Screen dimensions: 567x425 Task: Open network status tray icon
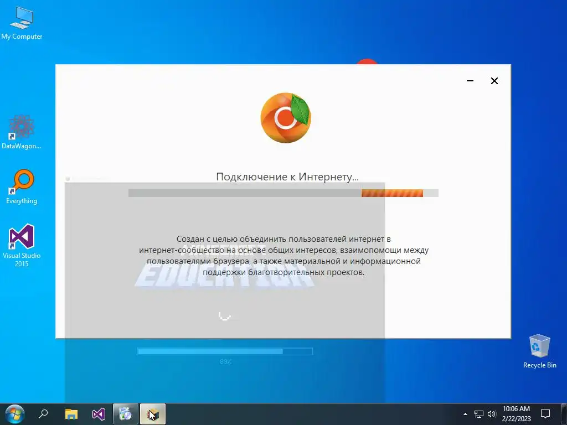pyautogui.click(x=479, y=414)
